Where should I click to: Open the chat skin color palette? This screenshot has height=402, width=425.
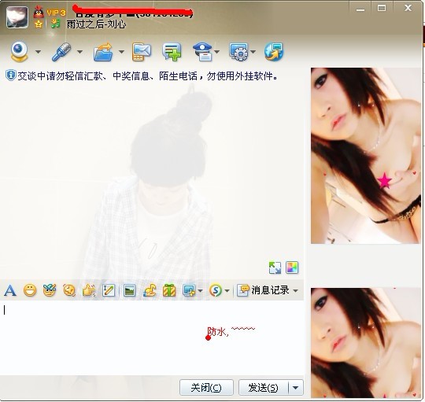(x=292, y=267)
